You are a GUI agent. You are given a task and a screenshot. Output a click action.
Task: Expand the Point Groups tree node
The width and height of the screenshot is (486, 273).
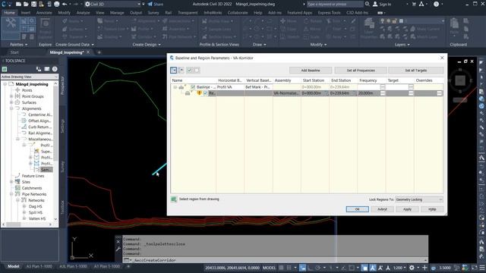point(11,96)
